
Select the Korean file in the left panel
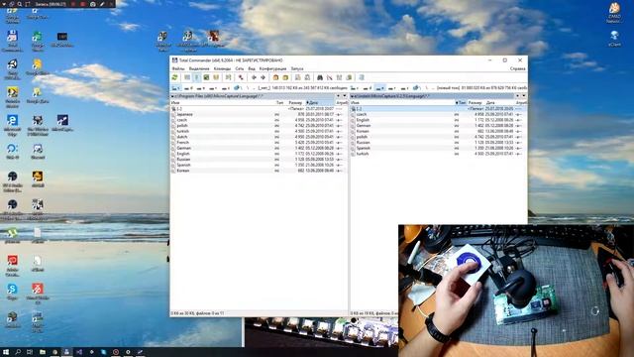coord(259,171)
